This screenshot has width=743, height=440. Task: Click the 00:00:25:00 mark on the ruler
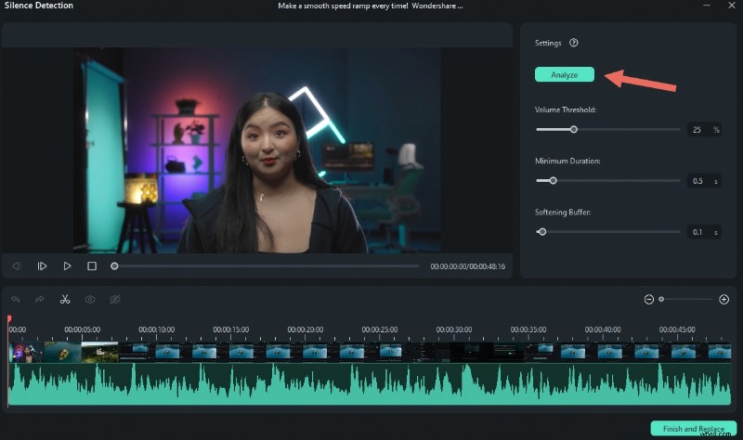point(380,330)
